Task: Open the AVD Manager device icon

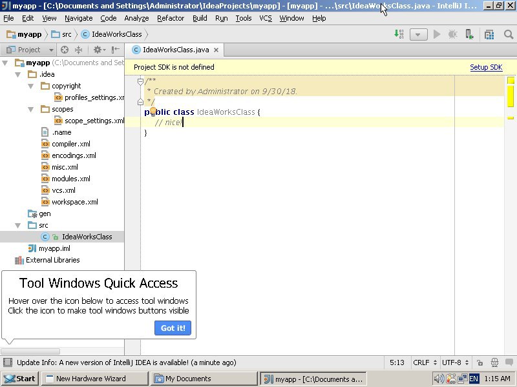Action: (469, 34)
